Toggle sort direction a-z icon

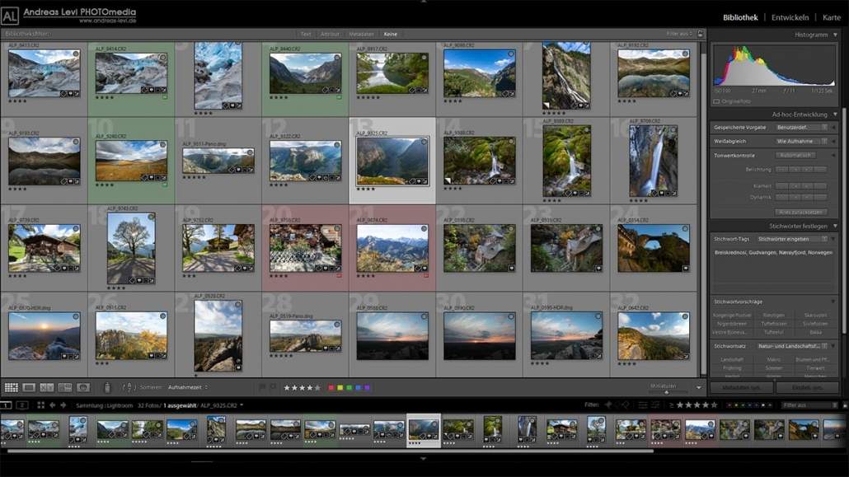[129, 388]
